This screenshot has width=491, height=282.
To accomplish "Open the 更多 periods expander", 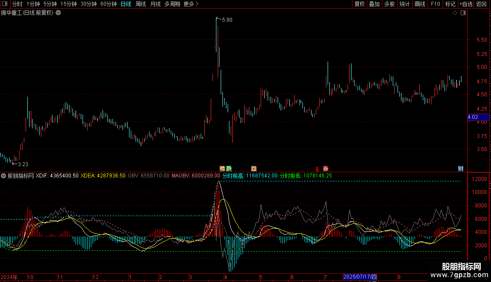I will [191, 4].
